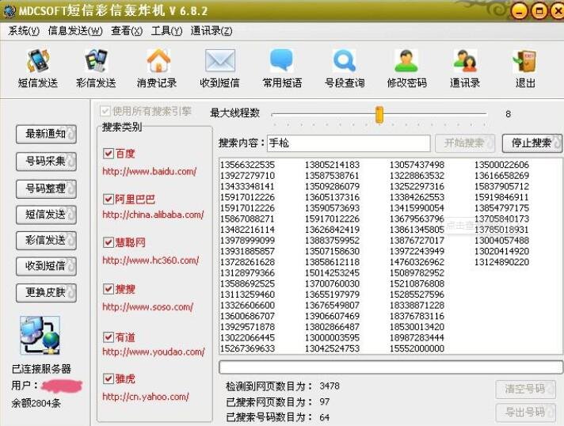Click the 号码整理 sidebar button
This screenshot has height=426, width=564.
(46, 188)
